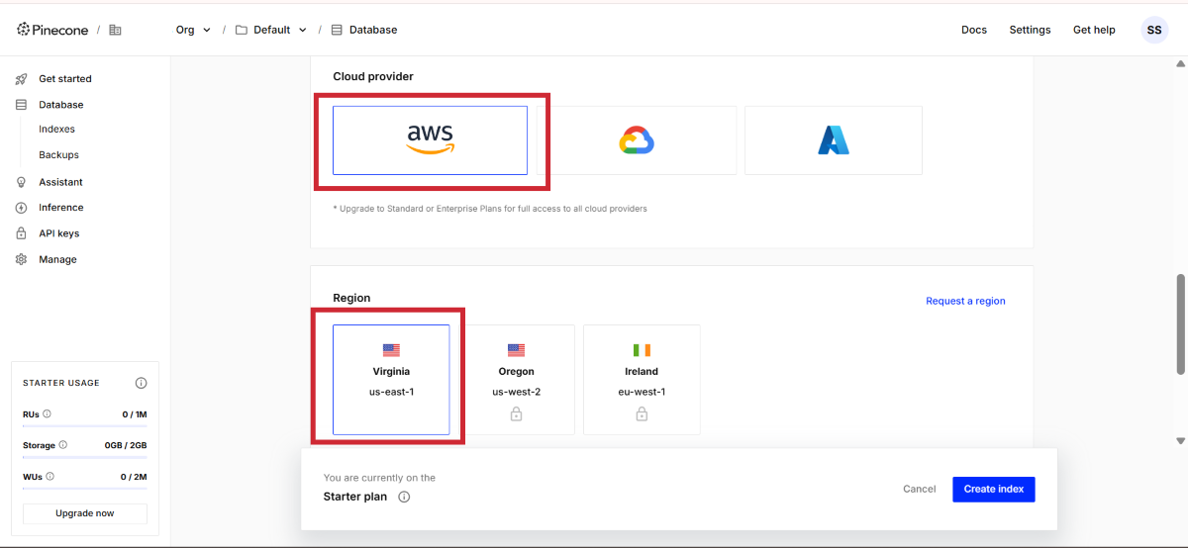Select AWS as cloud provider
Screen dimensions: 1188x548
pos(430,140)
